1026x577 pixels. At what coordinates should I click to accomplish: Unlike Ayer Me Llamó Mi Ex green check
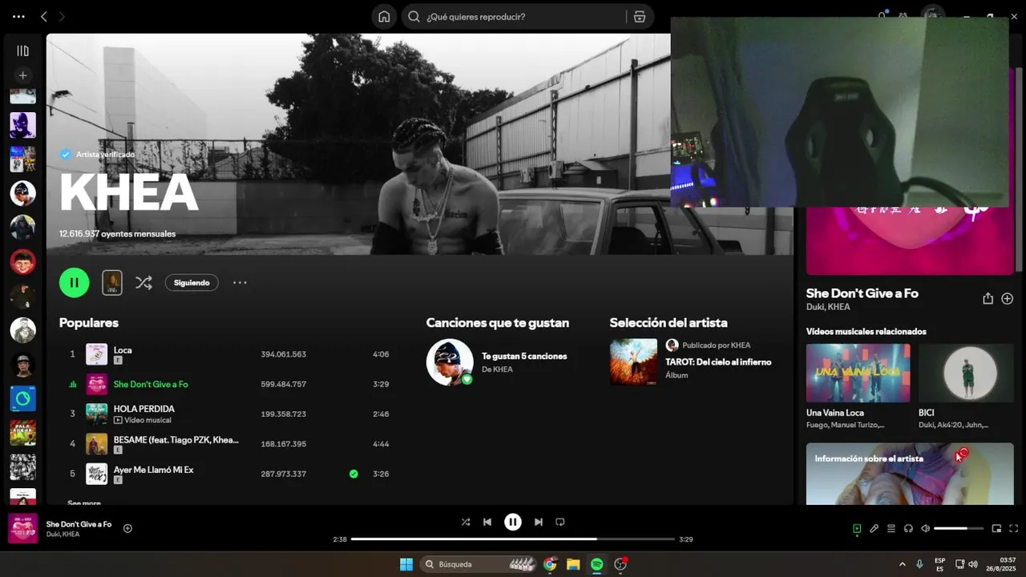coord(353,474)
